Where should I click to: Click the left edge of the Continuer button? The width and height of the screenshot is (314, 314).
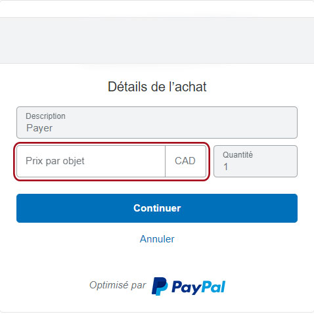[20, 208]
